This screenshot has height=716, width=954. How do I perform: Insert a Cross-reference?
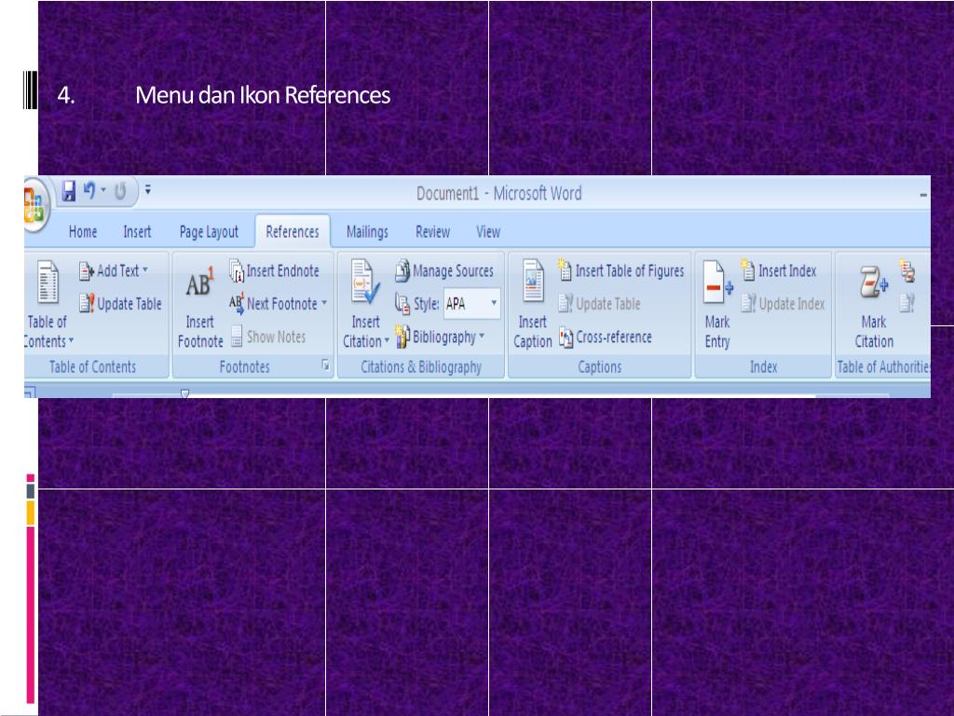(x=606, y=337)
